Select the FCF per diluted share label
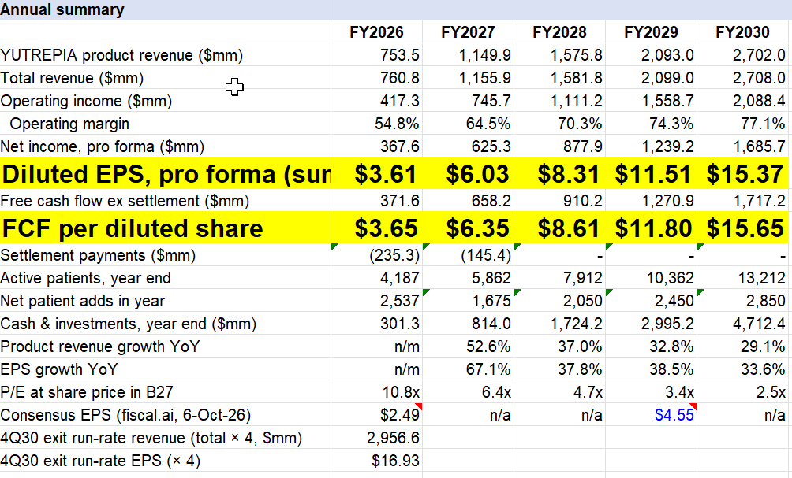This screenshot has height=478, width=792. pos(165,228)
